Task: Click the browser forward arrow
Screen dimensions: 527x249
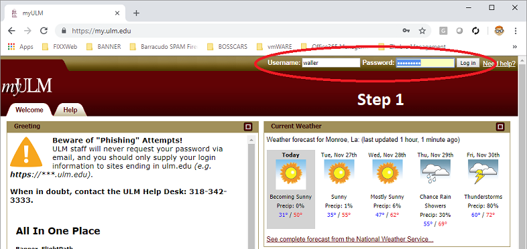Action: [27, 31]
